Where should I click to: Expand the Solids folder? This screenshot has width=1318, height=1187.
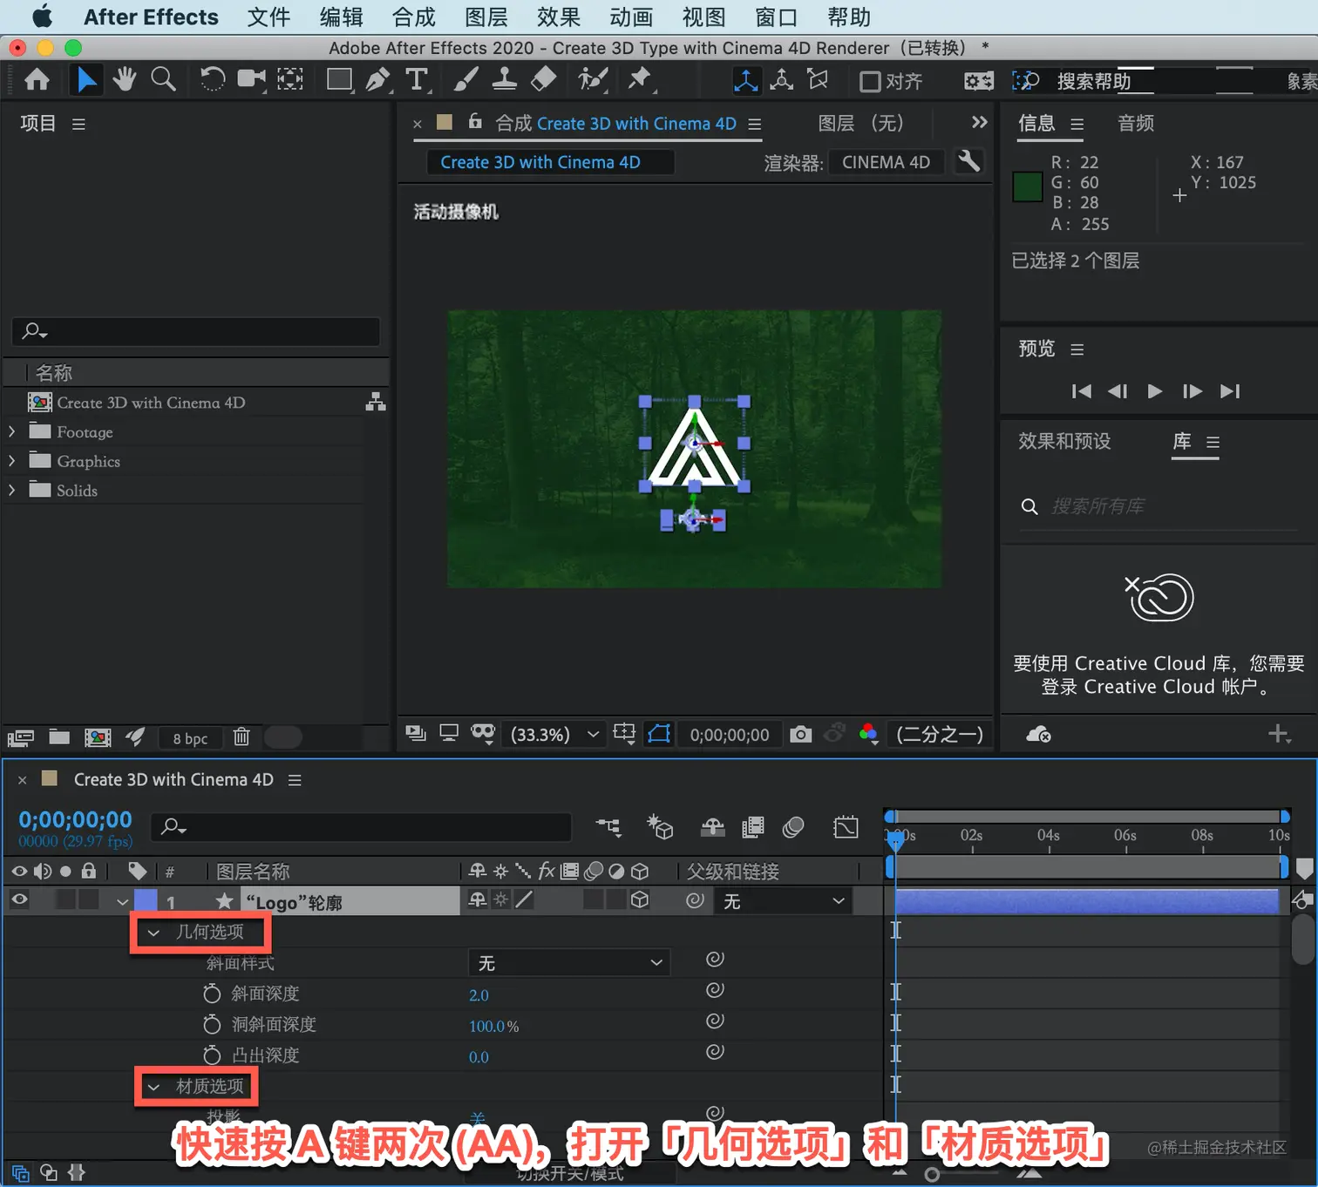point(11,490)
